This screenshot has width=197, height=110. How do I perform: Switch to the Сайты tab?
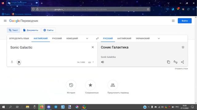coord(49,30)
